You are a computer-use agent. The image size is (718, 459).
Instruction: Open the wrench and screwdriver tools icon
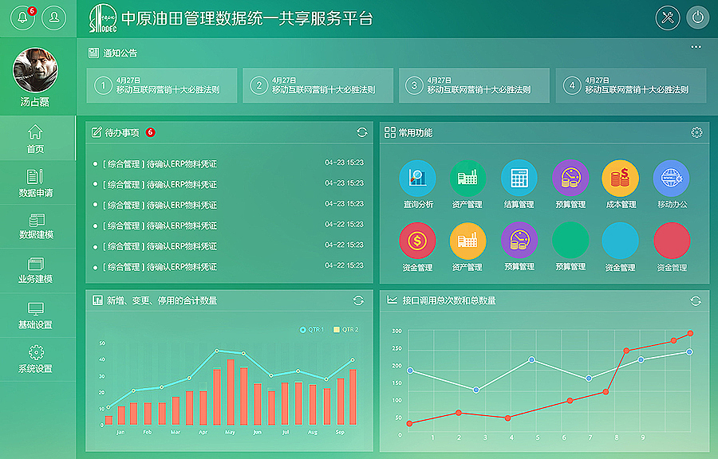pyautogui.click(x=668, y=18)
